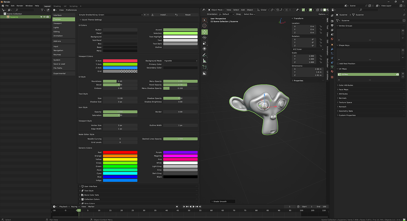Select the Transform tool

click(204, 49)
